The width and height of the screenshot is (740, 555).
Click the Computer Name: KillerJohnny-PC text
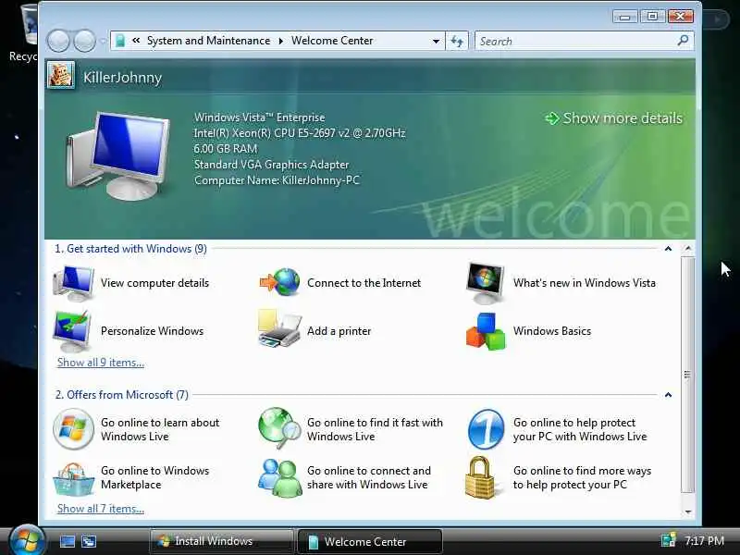click(277, 180)
